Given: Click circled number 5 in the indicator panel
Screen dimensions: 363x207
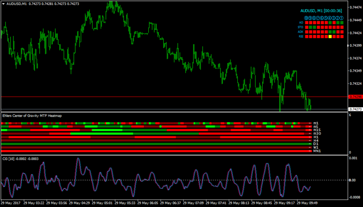Looking at the screenshot, I should (326, 18).
